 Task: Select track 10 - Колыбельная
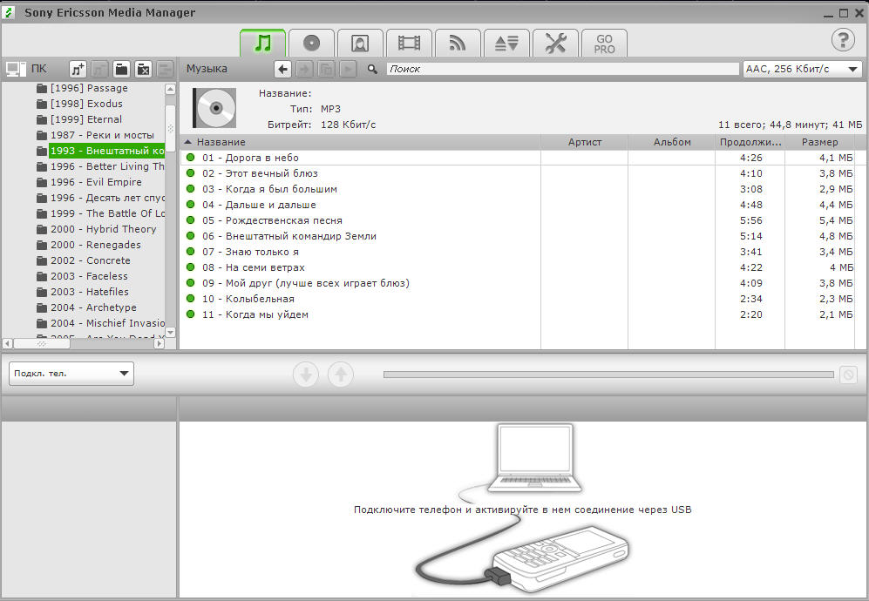coord(517,299)
